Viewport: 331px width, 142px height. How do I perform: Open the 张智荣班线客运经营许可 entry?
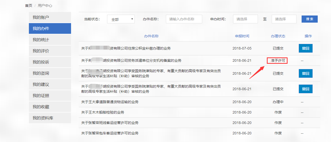point(110,123)
